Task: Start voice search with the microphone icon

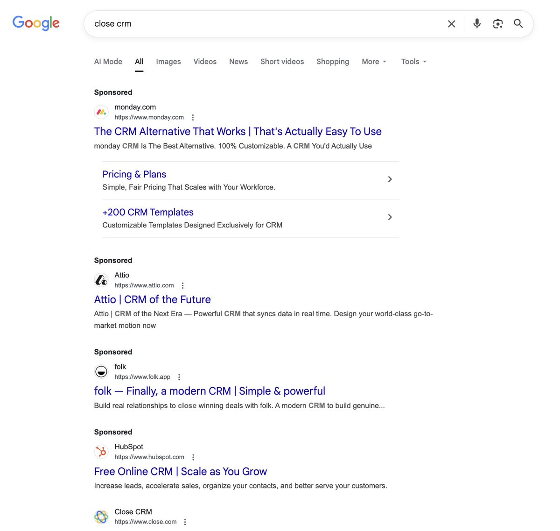Action: point(477,23)
